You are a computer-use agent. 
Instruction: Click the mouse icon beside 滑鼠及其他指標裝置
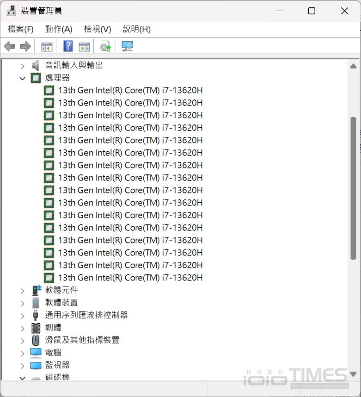click(36, 340)
